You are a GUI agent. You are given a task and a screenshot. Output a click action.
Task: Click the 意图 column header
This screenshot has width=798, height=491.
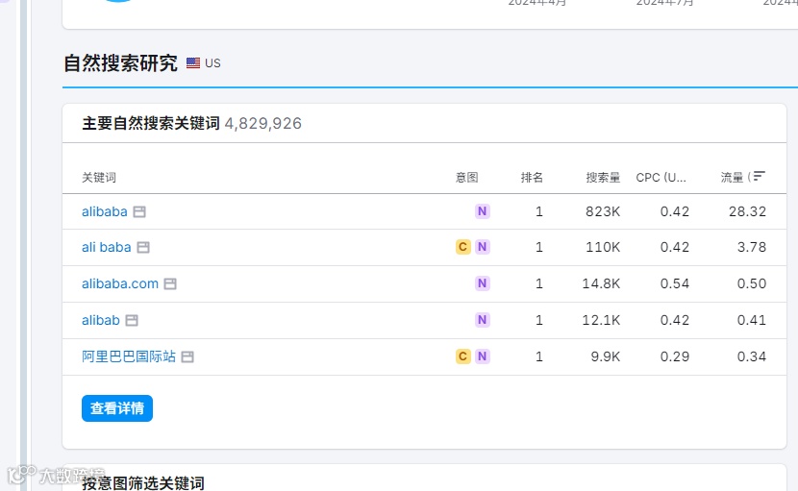[x=466, y=178]
